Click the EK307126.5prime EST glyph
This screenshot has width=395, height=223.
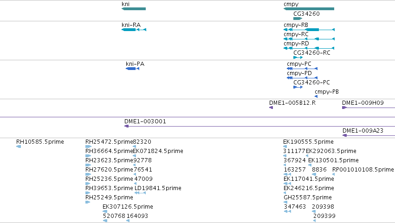[105, 211]
